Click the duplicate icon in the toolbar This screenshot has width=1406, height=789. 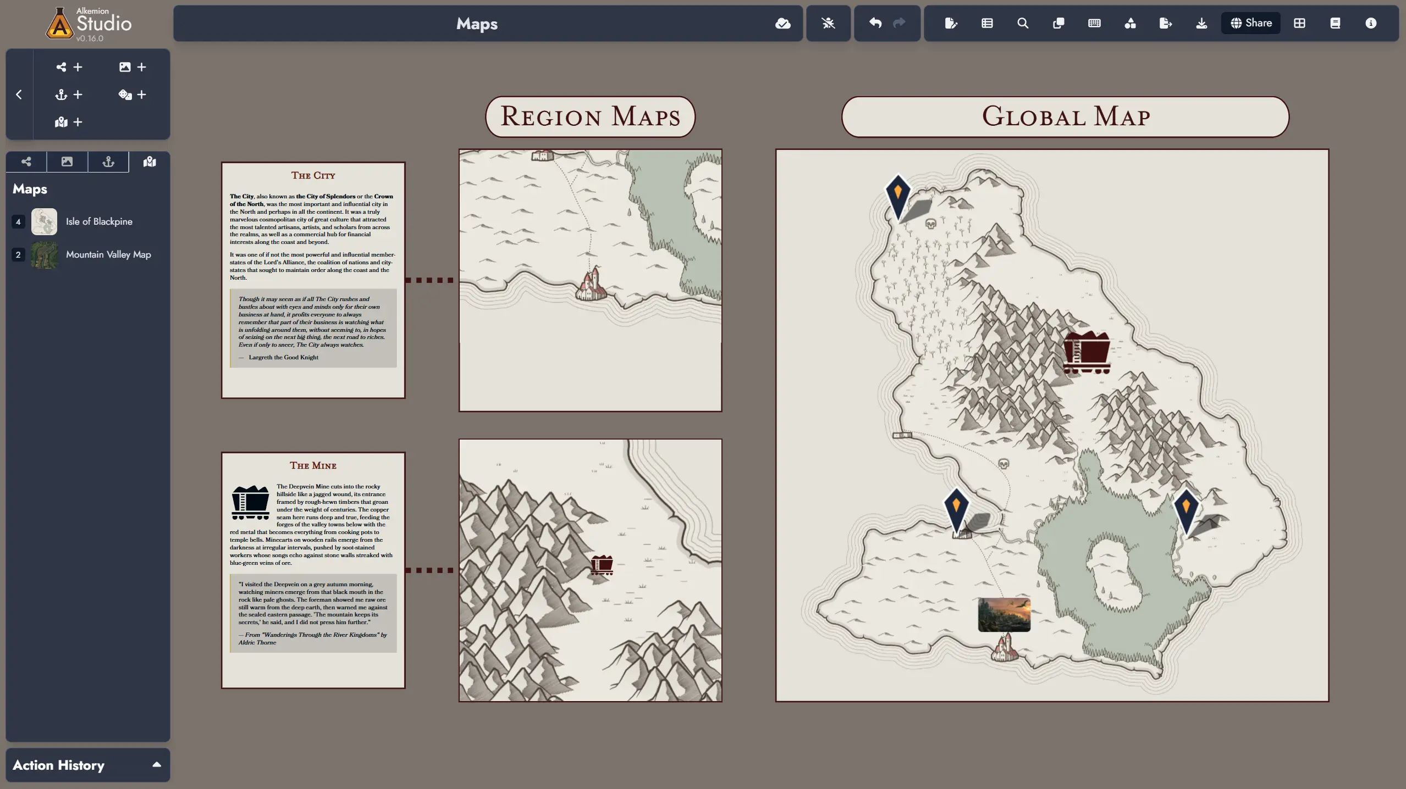tap(1057, 23)
